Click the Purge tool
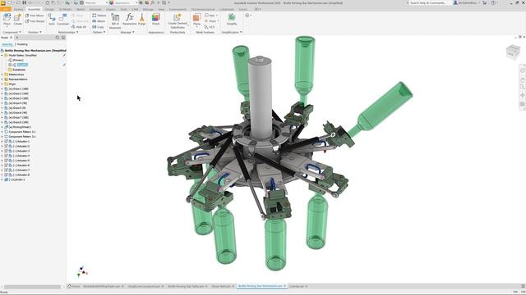 [142, 20]
